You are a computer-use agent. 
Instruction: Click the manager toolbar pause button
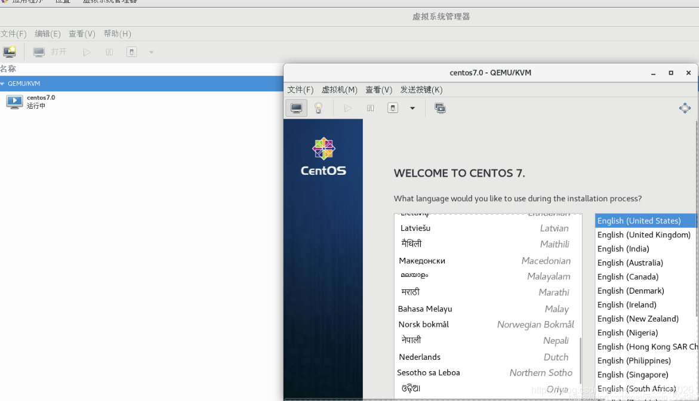pos(109,52)
